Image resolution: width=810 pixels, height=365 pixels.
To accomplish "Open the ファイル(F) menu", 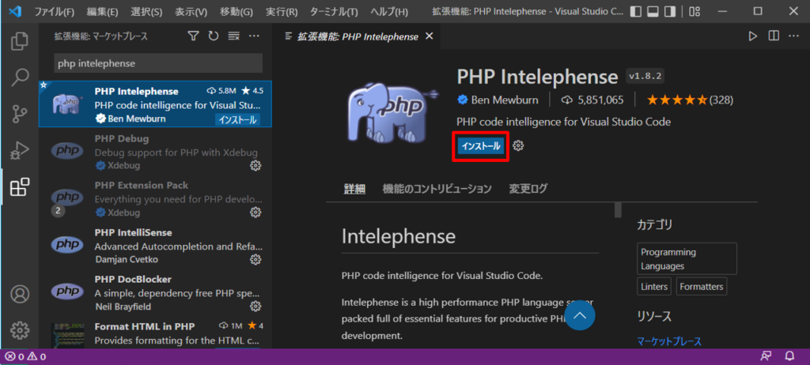I will tap(55, 11).
